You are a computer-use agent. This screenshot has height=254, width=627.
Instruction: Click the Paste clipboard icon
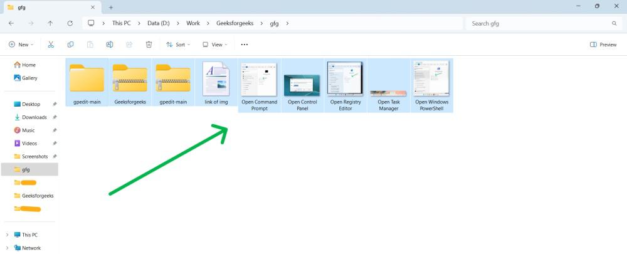click(x=90, y=45)
